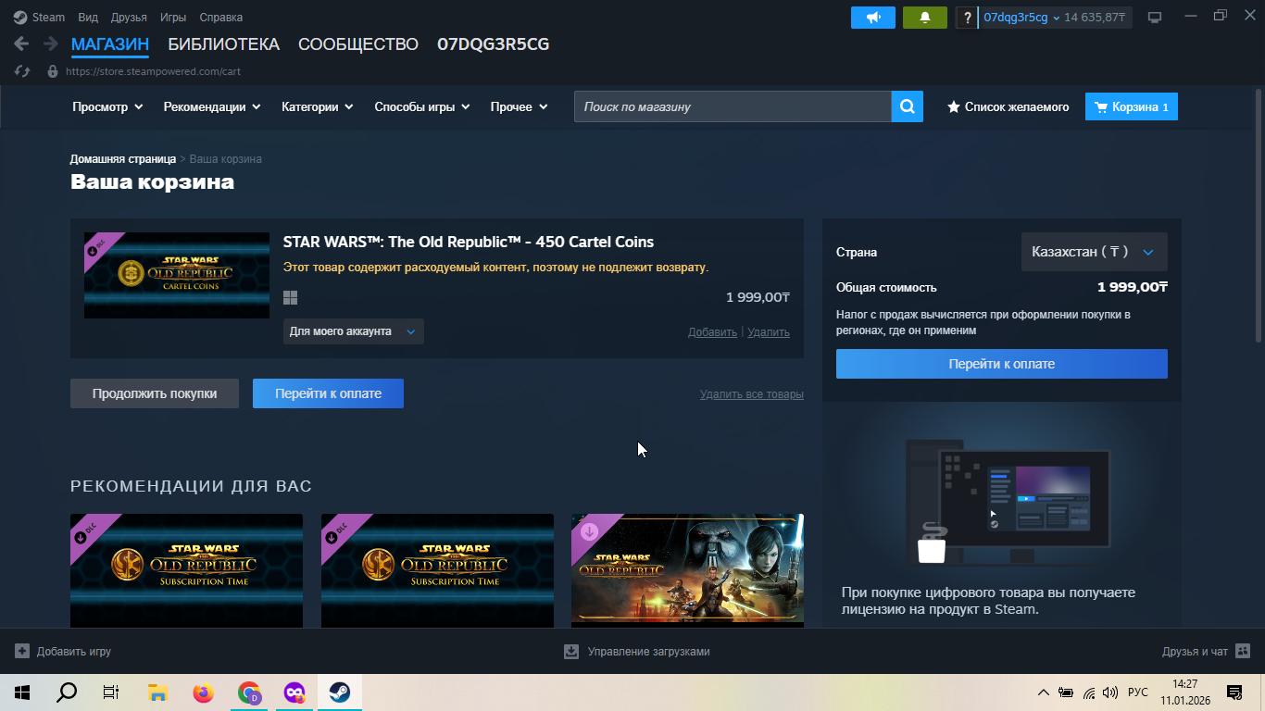Switch to Big Picture mode icon
This screenshot has height=711, width=1265.
click(1155, 18)
